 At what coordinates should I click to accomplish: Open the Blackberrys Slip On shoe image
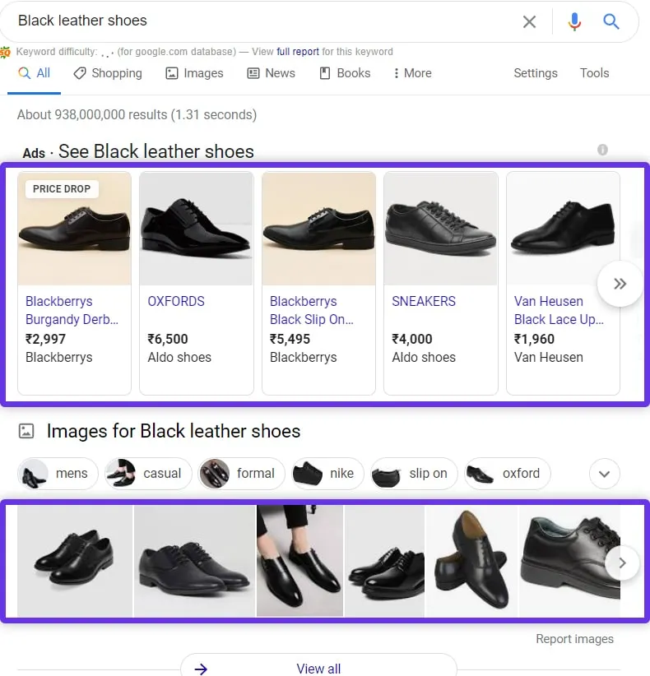[x=318, y=229]
